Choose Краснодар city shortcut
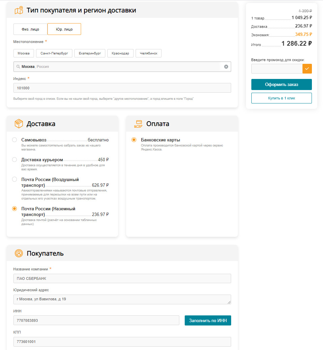The height and width of the screenshot is (350, 323). (120, 53)
